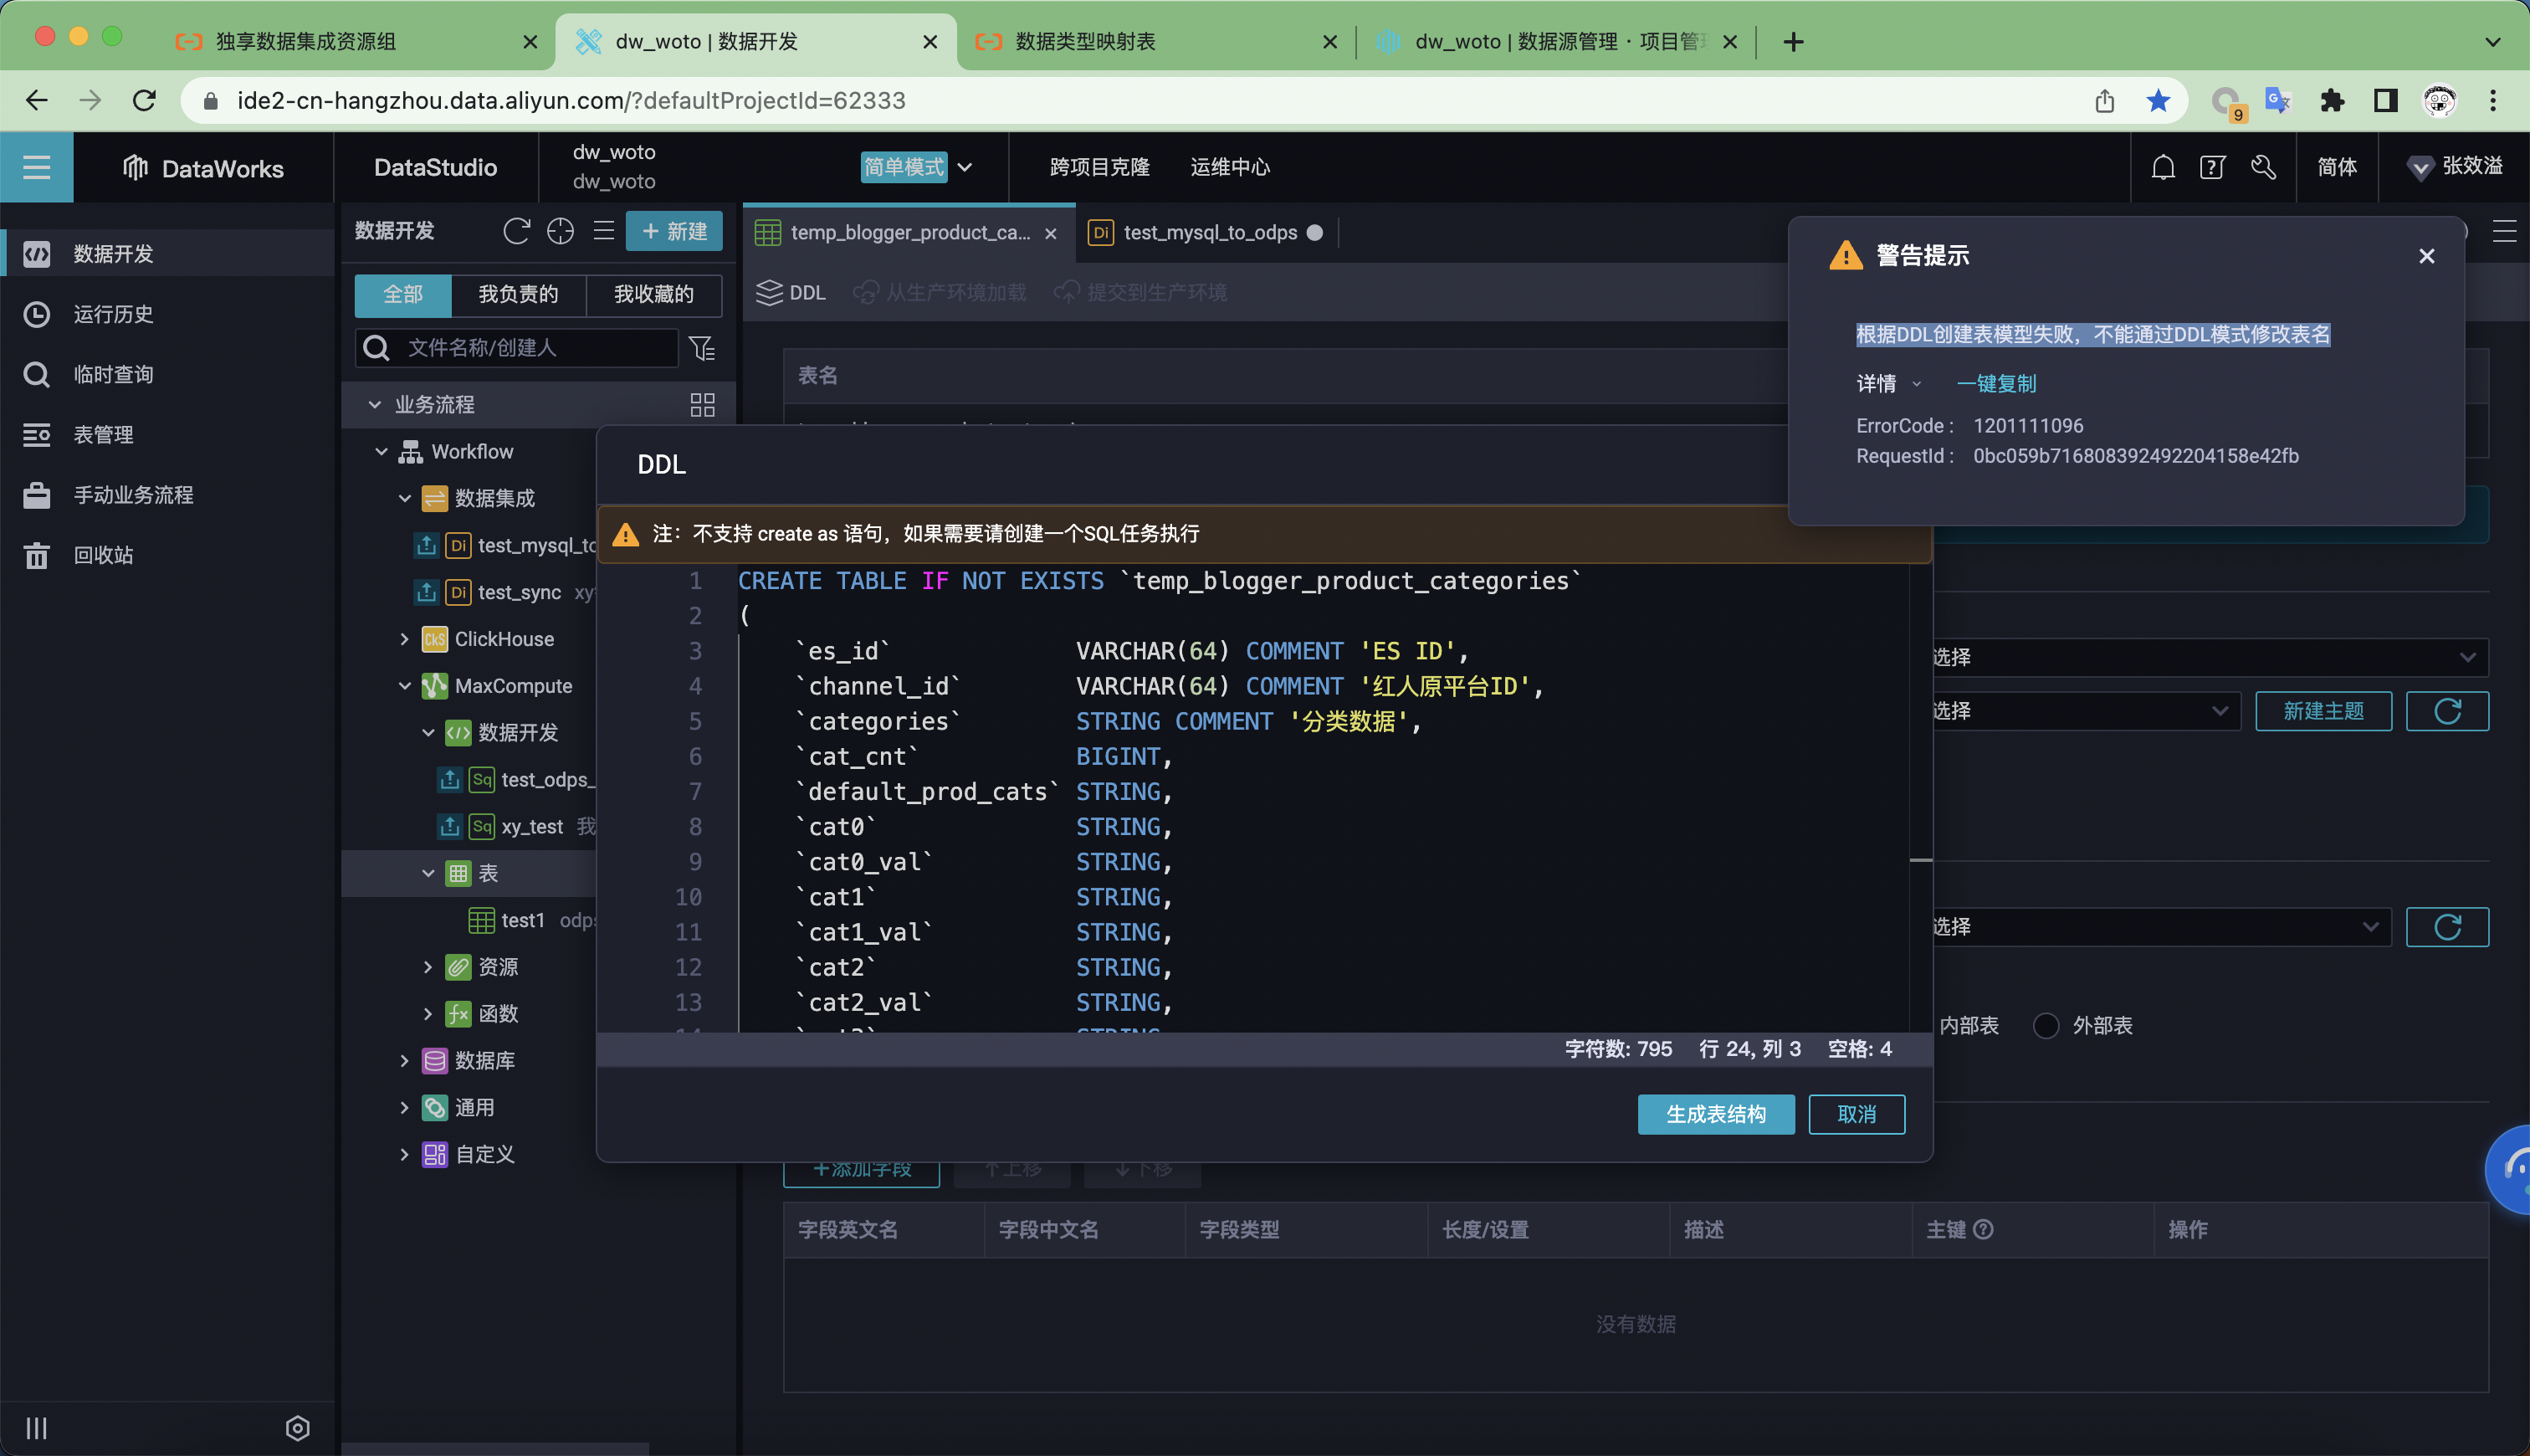The image size is (2530, 1456).
Task: Open the notification bell in the top bar
Action: [x=2162, y=167]
